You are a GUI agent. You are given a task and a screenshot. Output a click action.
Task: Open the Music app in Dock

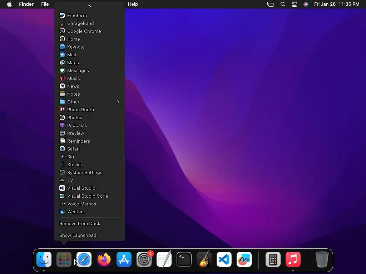point(293,259)
